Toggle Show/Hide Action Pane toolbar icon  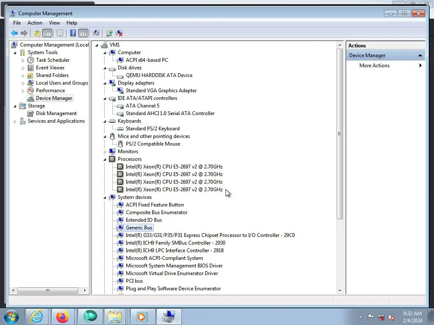point(83,33)
